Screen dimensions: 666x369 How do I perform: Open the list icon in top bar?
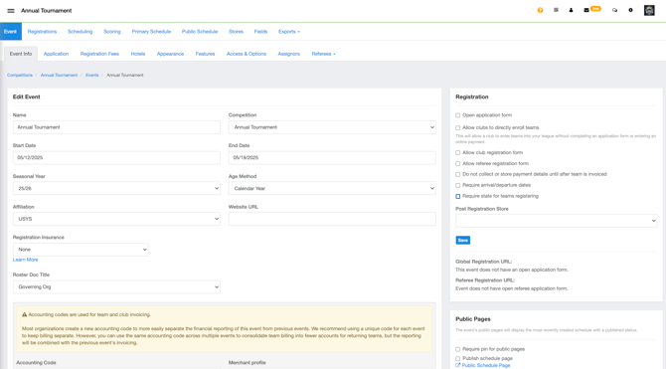pos(556,10)
